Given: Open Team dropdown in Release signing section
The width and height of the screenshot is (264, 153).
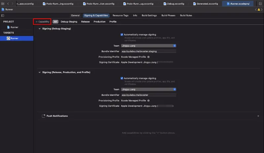Looking at the screenshot, I should (x=148, y=89).
